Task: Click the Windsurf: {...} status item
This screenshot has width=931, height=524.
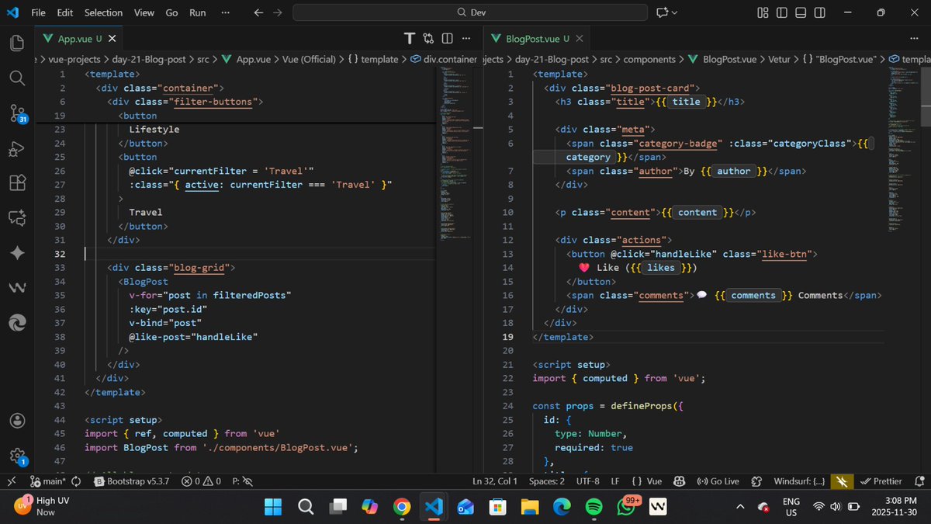Action: [x=798, y=481]
